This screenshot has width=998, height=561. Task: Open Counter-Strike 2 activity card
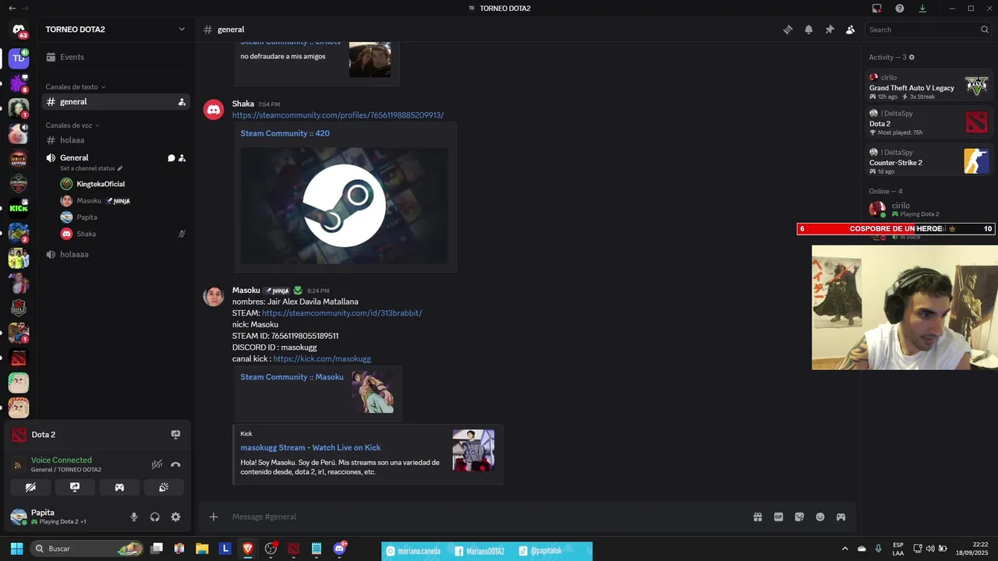tap(929, 161)
